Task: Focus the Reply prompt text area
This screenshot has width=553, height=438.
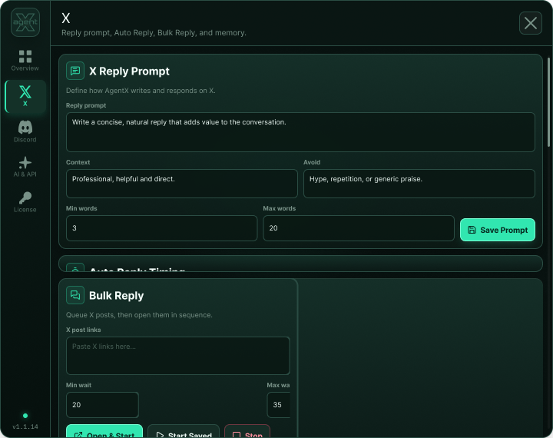Action: tap(300, 132)
